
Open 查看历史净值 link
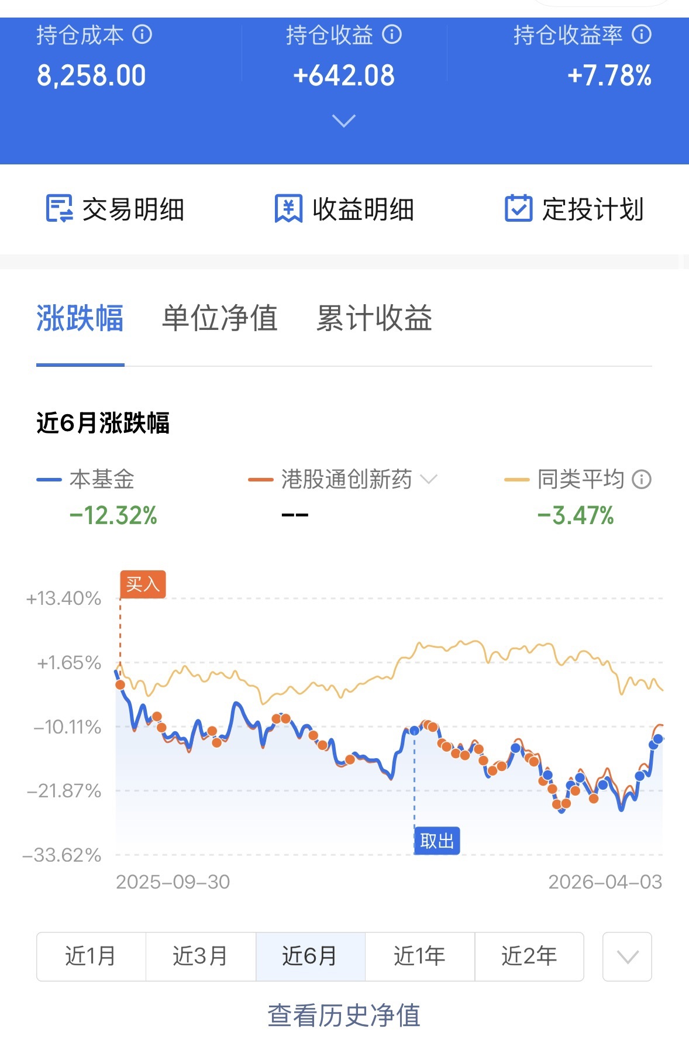coord(344,1016)
